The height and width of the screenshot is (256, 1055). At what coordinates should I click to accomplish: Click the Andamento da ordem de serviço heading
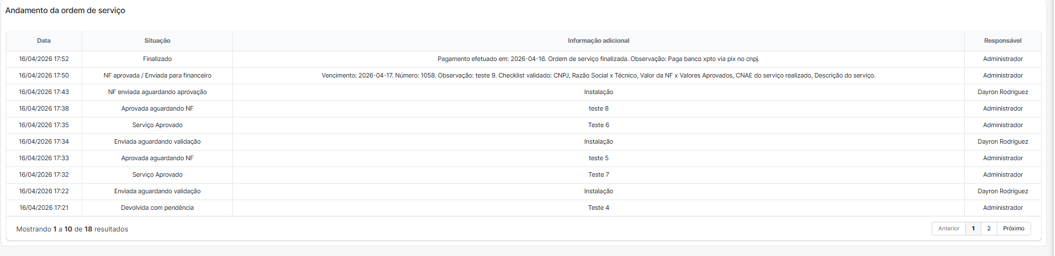[65, 11]
